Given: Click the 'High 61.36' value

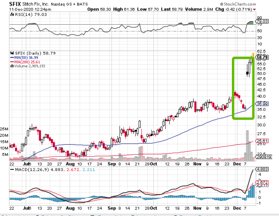Looking at the screenshot, I should pyautogui.click(x=124, y=9).
